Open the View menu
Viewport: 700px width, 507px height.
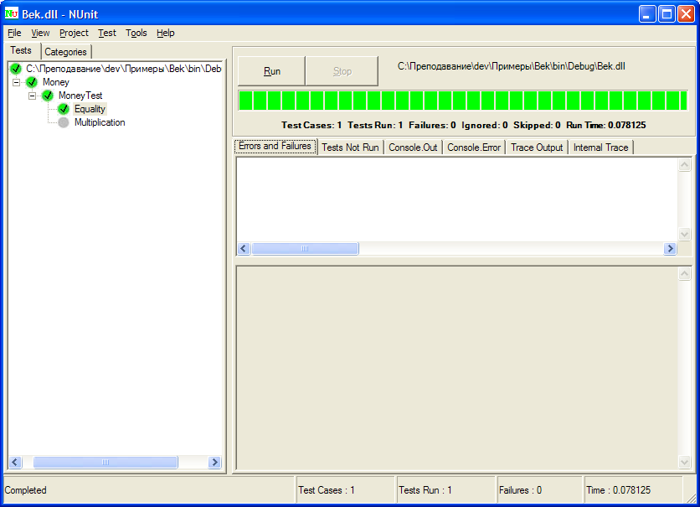[x=40, y=33]
